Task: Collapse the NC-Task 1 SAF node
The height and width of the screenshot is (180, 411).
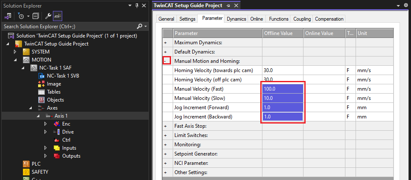Action: pos(23,68)
